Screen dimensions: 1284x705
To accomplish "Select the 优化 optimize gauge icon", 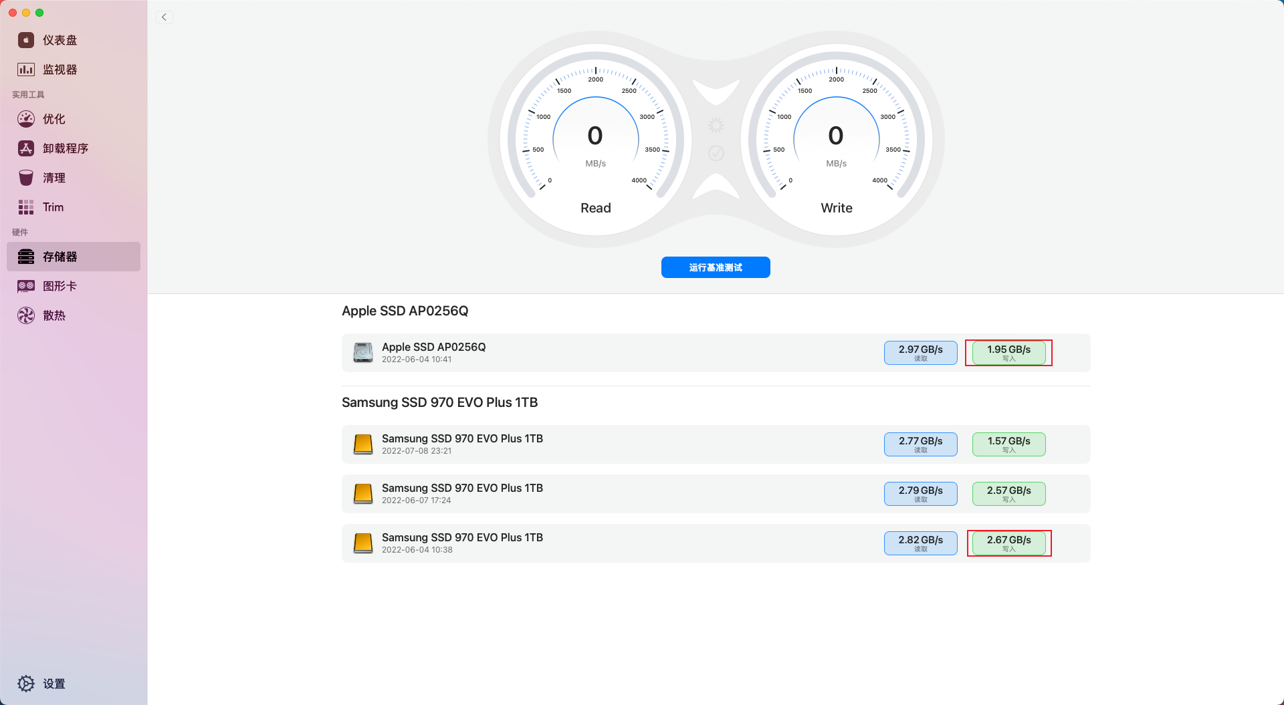I will click(26, 119).
